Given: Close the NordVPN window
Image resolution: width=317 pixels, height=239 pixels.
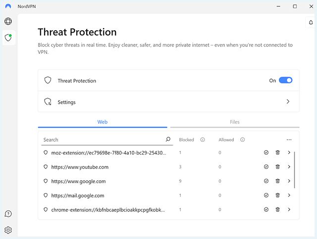Looking at the screenshot, I should click(x=312, y=6).
